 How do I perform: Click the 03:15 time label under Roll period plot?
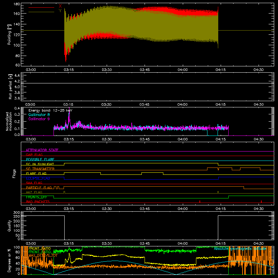coord(68,105)
